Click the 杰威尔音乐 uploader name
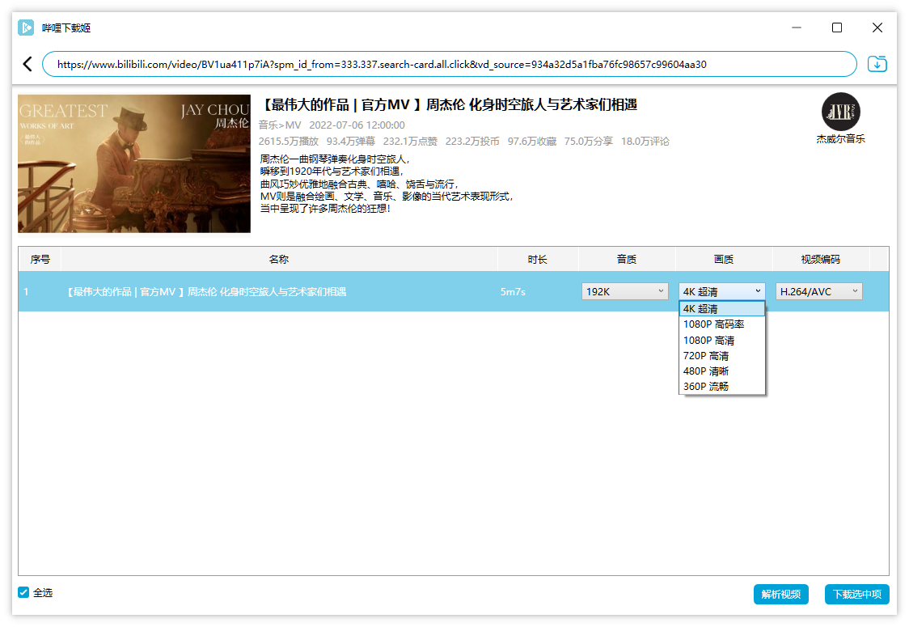The height and width of the screenshot is (627, 909). (x=840, y=138)
